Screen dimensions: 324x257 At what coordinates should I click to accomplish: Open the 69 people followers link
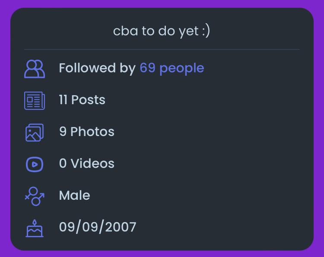pyautogui.click(x=172, y=68)
